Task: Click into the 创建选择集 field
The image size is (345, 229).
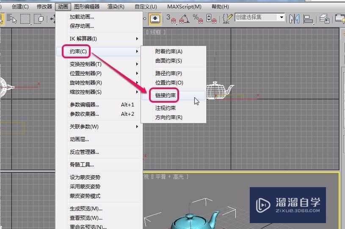Action: [x=257, y=17]
